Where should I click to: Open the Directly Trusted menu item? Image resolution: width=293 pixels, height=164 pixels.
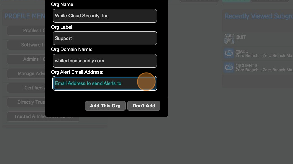coord(26,102)
